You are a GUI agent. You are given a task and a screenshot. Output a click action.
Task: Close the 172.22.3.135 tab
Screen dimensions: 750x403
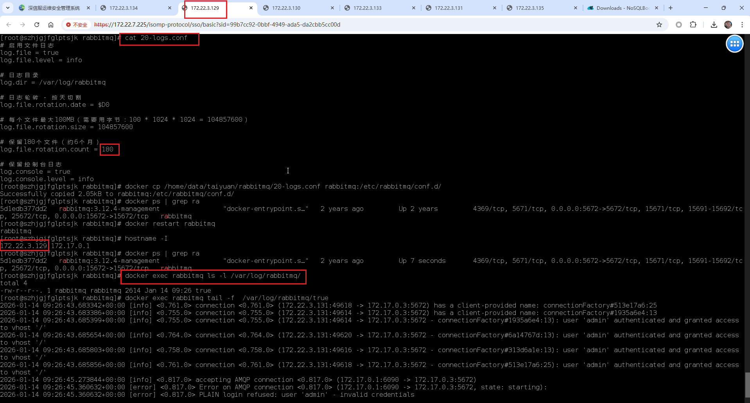point(575,8)
